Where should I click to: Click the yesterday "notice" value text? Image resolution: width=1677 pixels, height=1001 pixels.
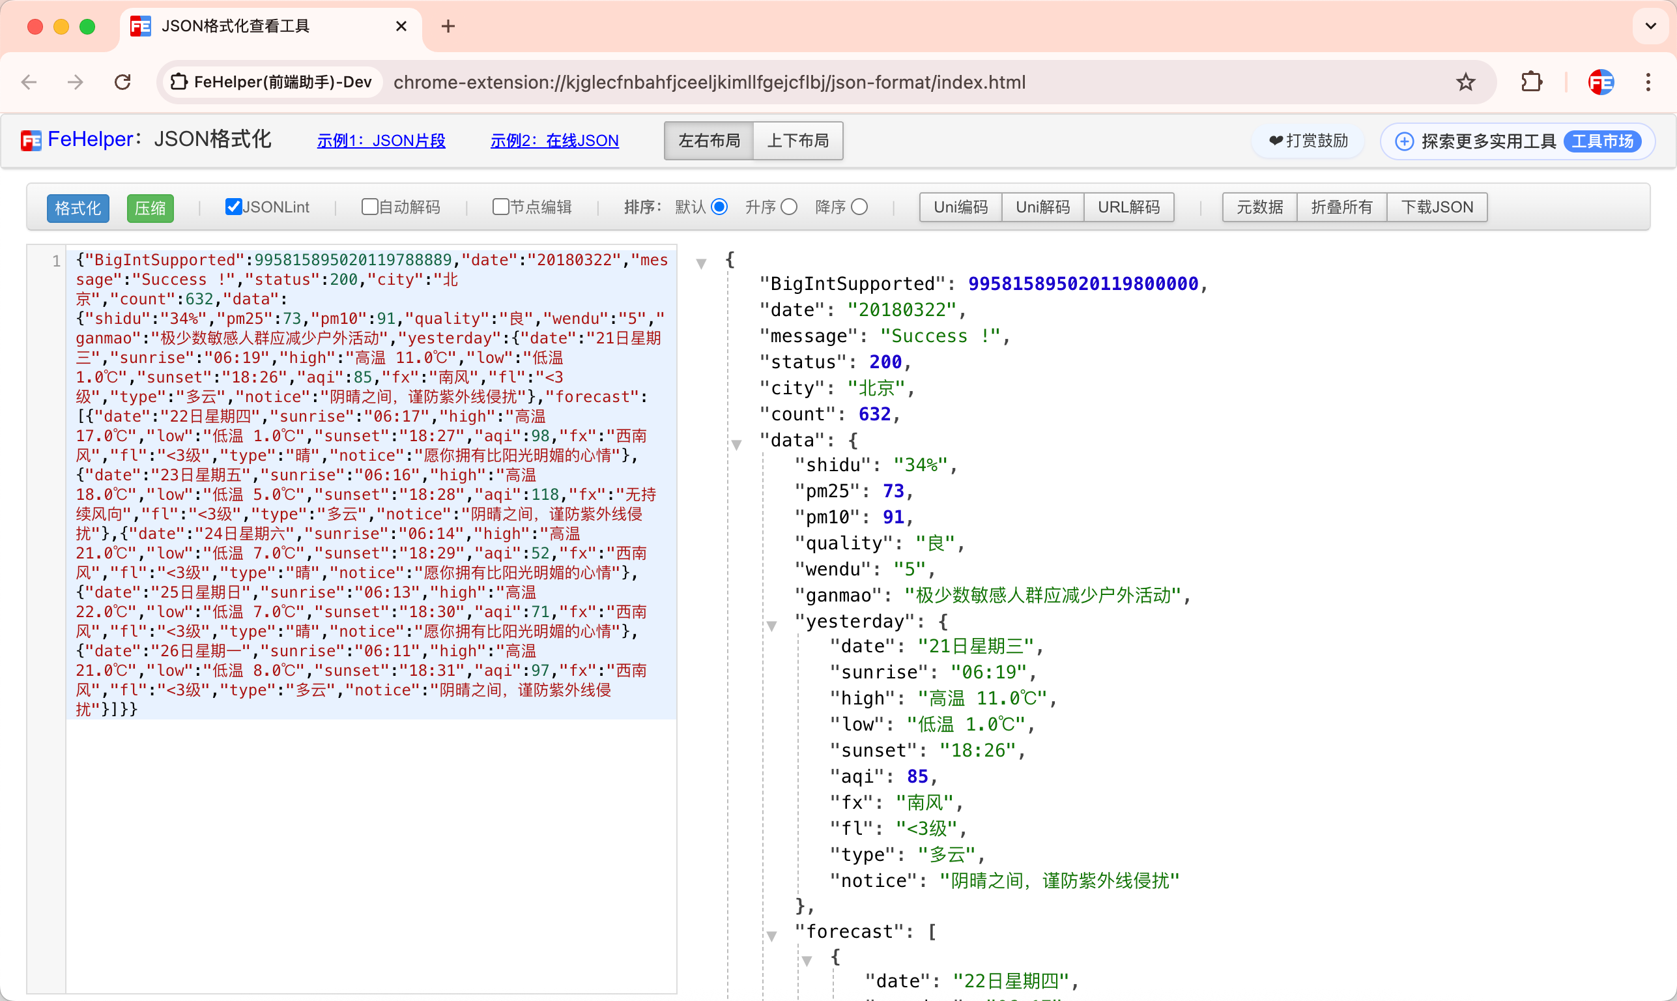pos(1059,880)
